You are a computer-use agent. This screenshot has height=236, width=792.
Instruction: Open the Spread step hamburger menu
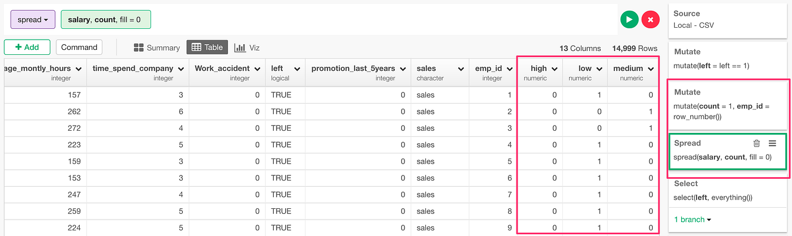[772, 144]
